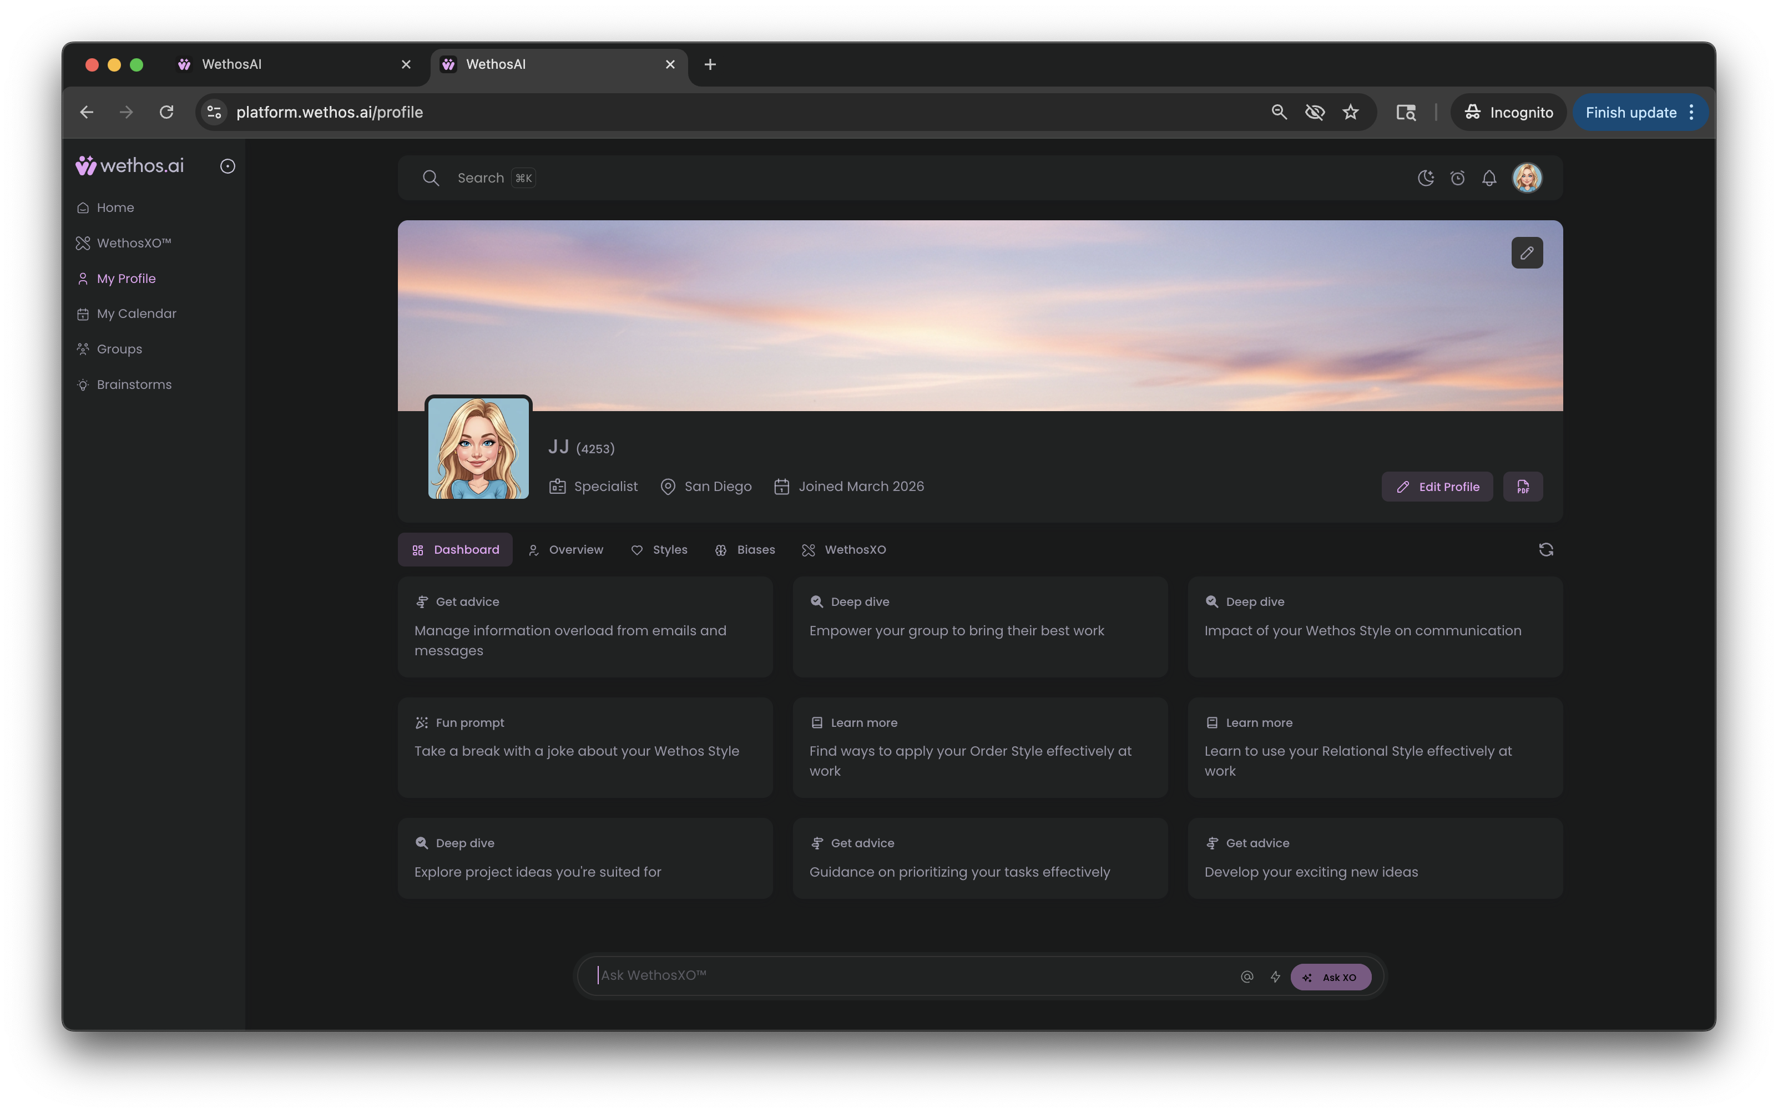
Task: Click the browser zoom magnifier icon
Action: [x=1279, y=112]
